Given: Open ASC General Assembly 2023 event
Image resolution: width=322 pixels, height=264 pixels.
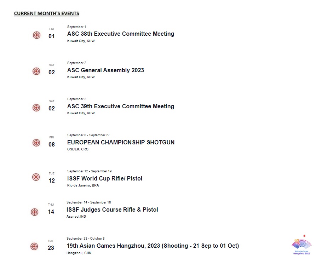Looking at the screenshot, I should tap(105, 70).
